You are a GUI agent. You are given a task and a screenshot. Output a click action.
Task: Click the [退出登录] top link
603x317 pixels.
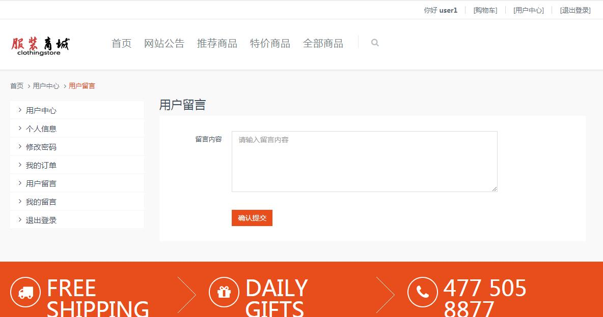tap(575, 10)
